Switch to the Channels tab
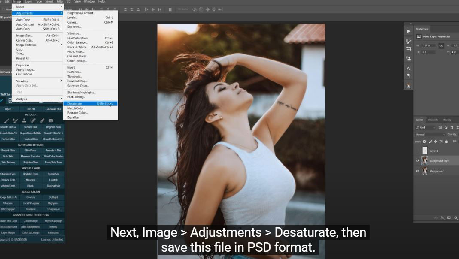Image resolution: width=459 pixels, height=259 pixels. pyautogui.click(x=433, y=120)
